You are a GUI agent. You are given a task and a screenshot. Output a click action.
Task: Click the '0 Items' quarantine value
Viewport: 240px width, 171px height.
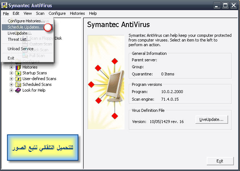168,74
